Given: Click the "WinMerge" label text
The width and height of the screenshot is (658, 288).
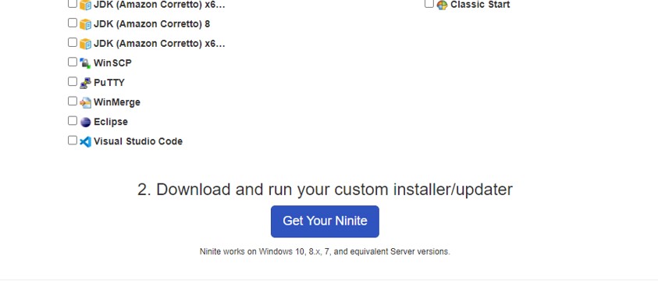Looking at the screenshot, I should [117, 102].
